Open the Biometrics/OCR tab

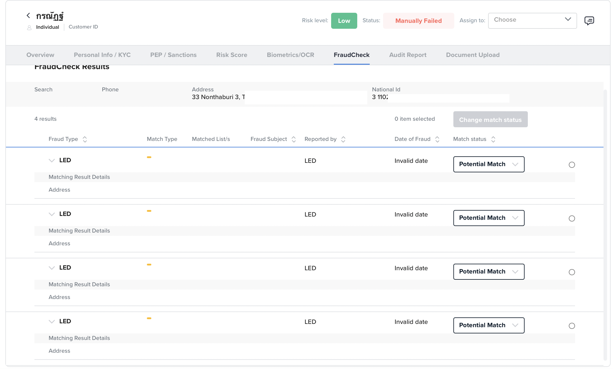290,55
